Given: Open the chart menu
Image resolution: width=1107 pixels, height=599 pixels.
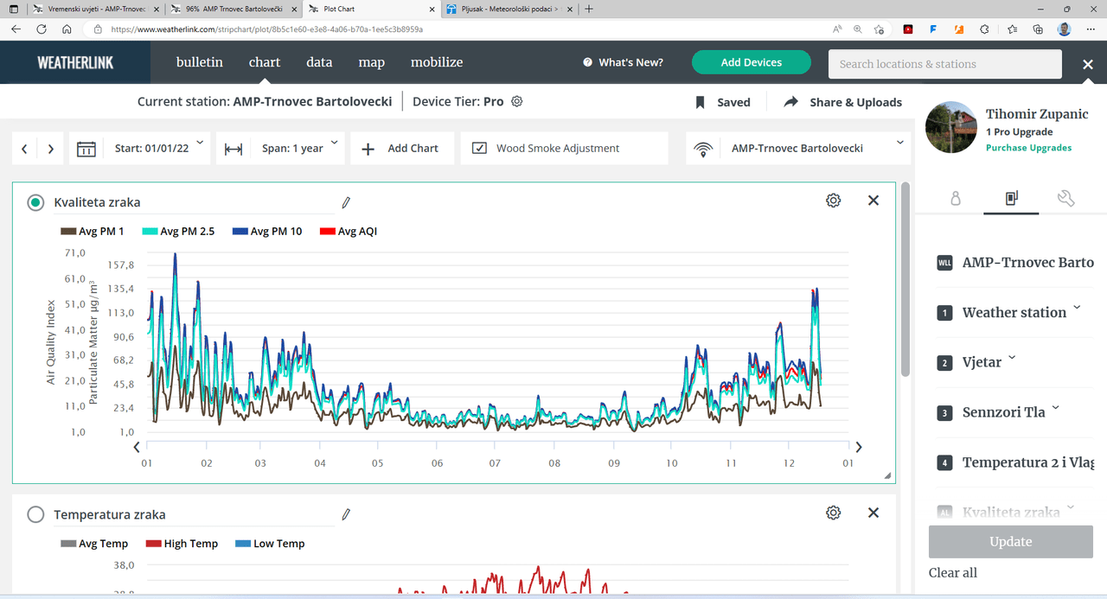Looking at the screenshot, I should point(265,62).
